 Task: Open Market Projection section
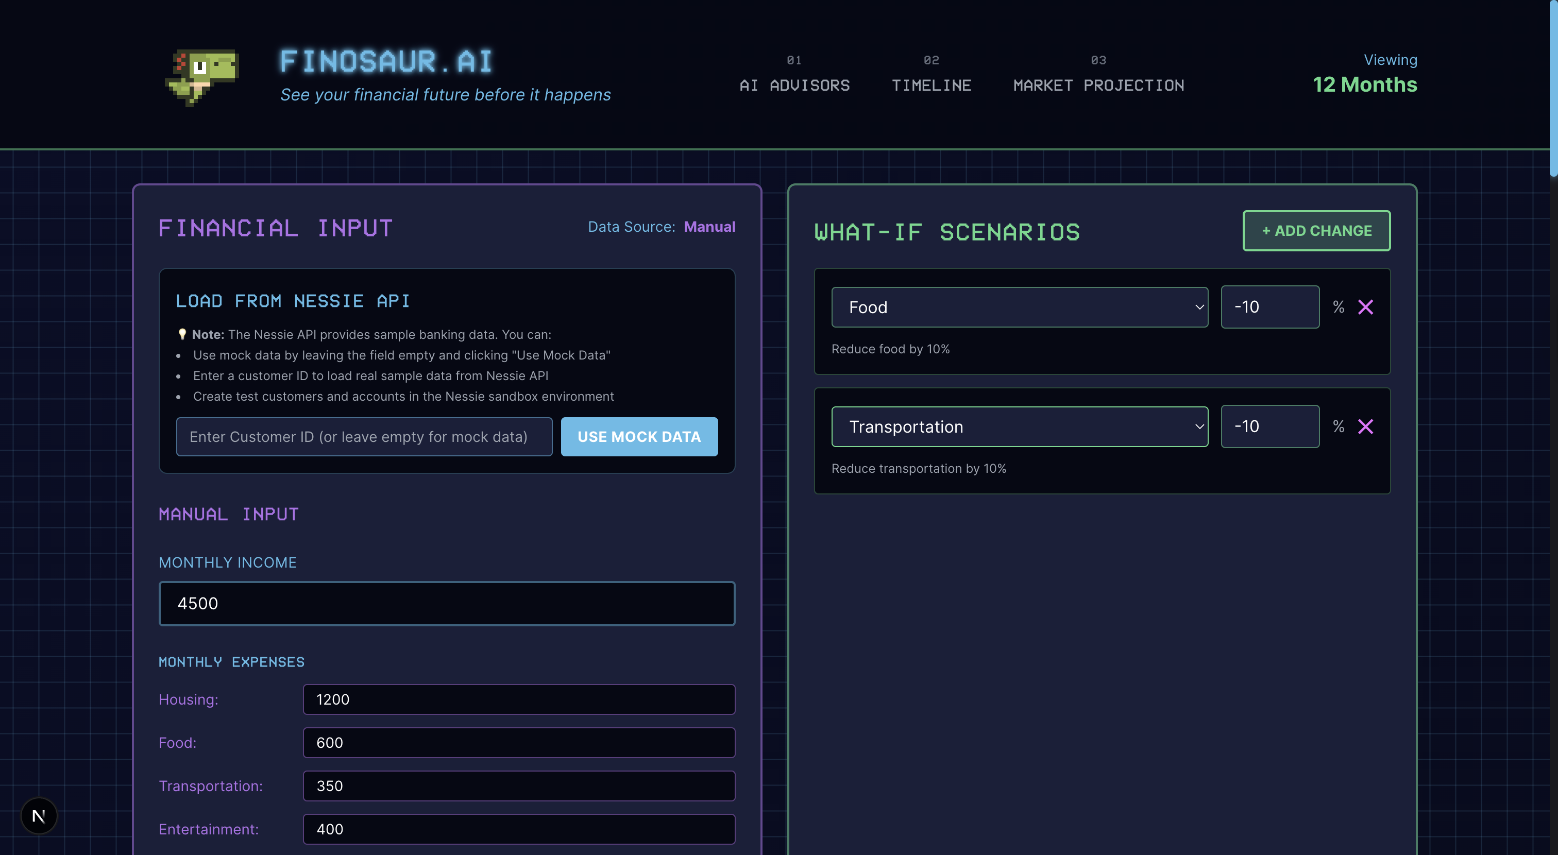click(x=1098, y=85)
